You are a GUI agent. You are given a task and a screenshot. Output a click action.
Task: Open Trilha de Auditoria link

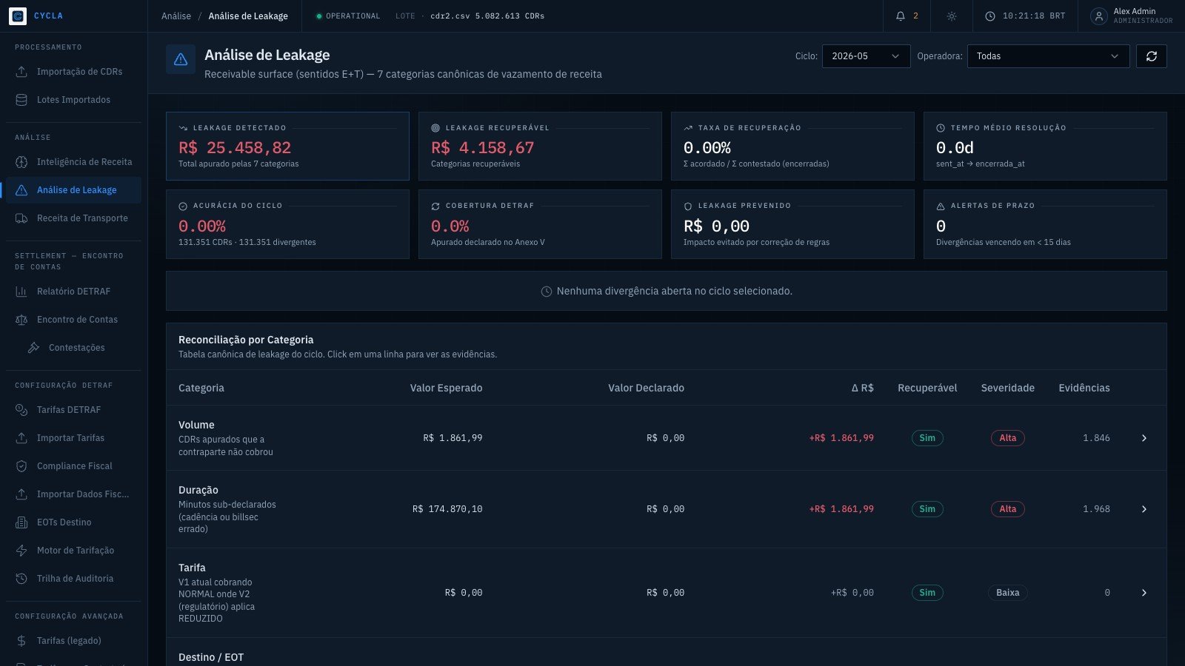coord(73,579)
